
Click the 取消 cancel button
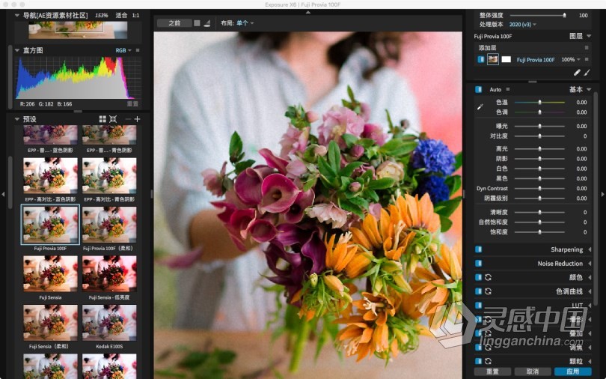[533, 372]
